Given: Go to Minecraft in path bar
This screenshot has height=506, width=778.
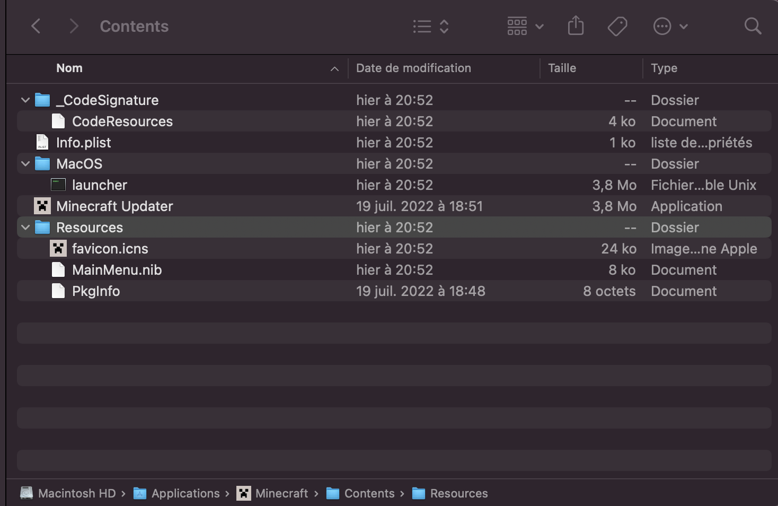Looking at the screenshot, I should 281,493.
